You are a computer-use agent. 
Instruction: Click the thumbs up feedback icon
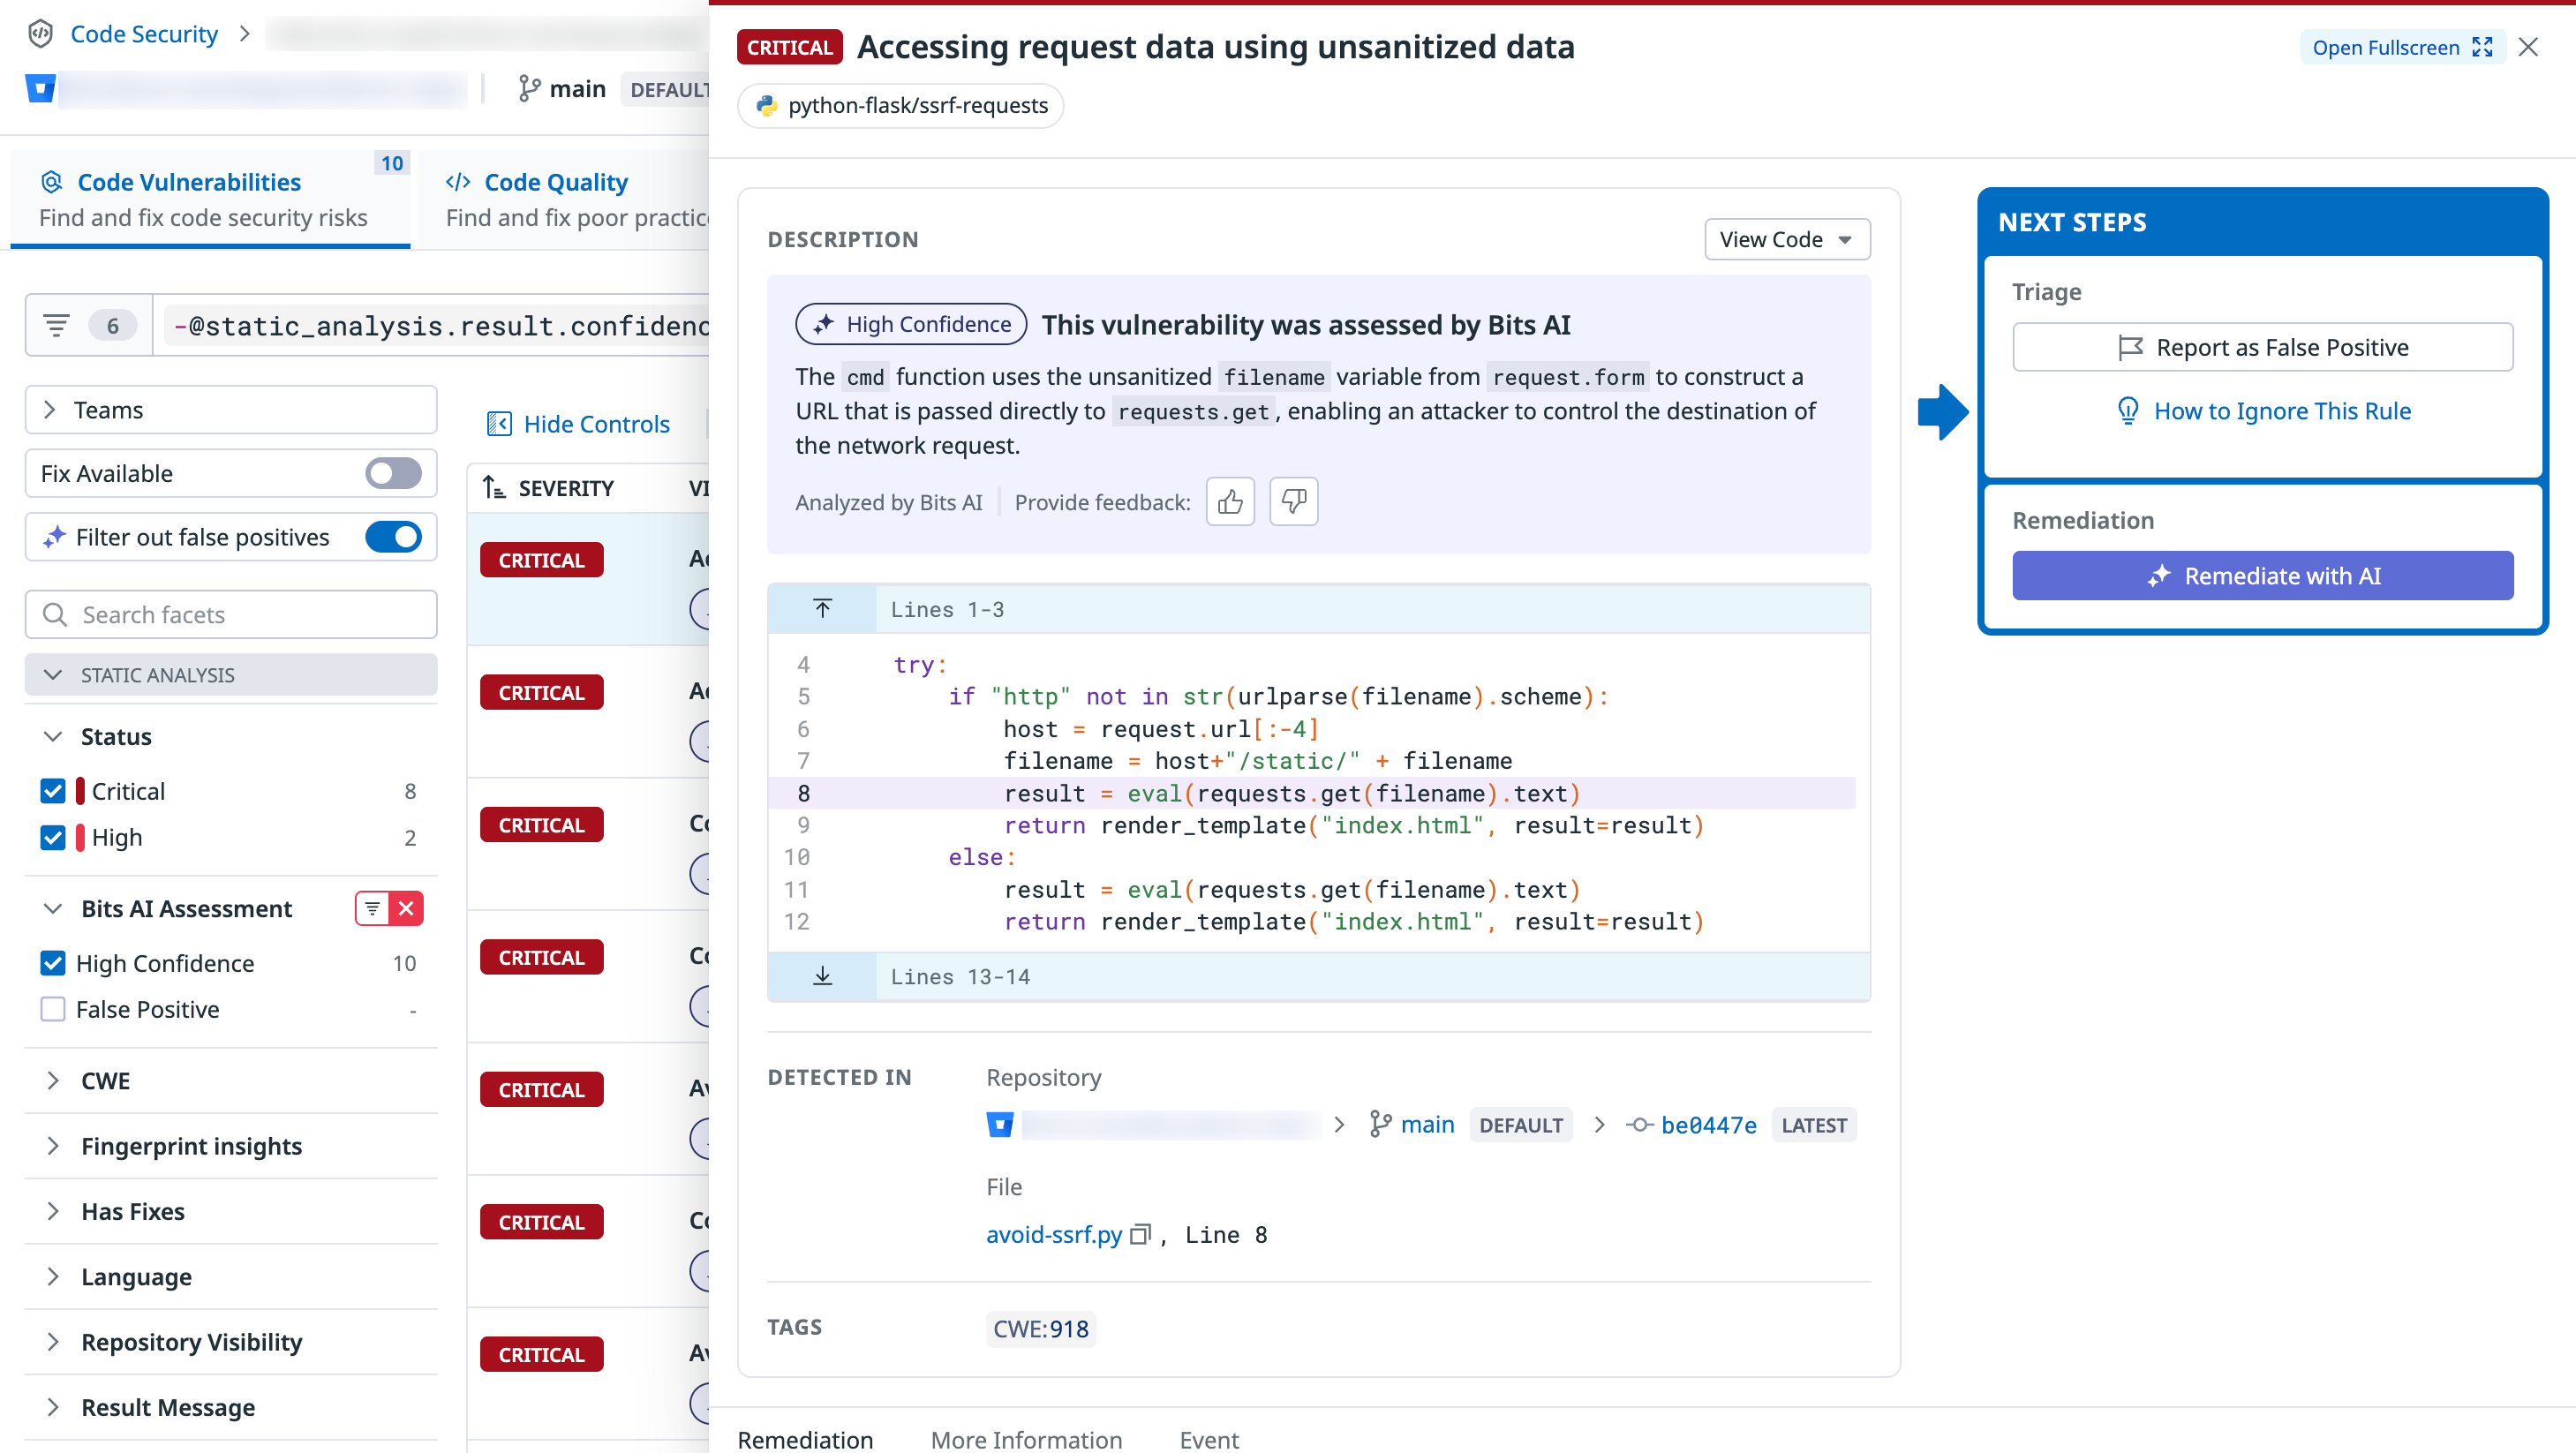tap(1230, 501)
